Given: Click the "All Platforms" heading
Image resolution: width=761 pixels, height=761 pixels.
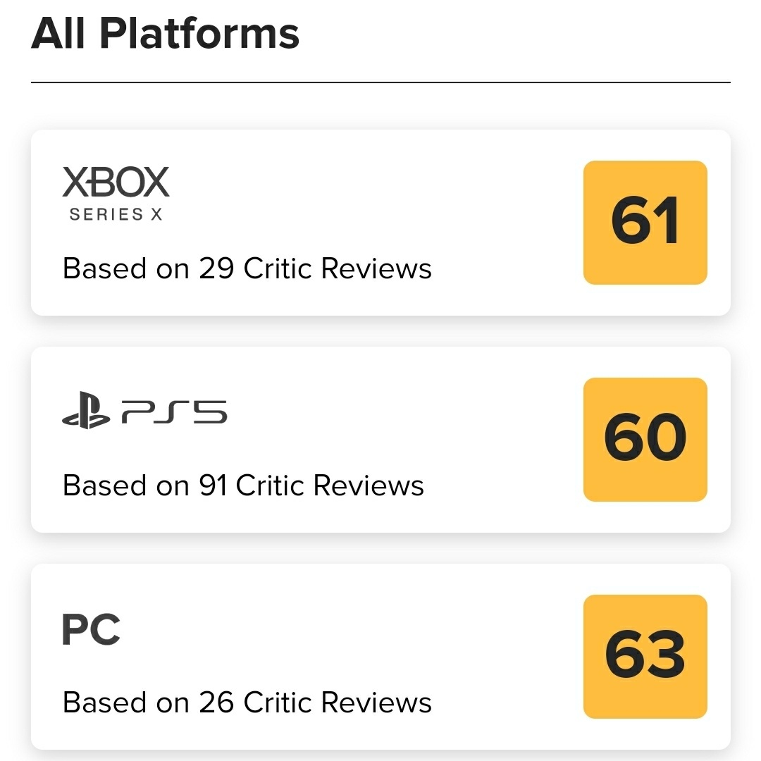Looking at the screenshot, I should tap(166, 33).
